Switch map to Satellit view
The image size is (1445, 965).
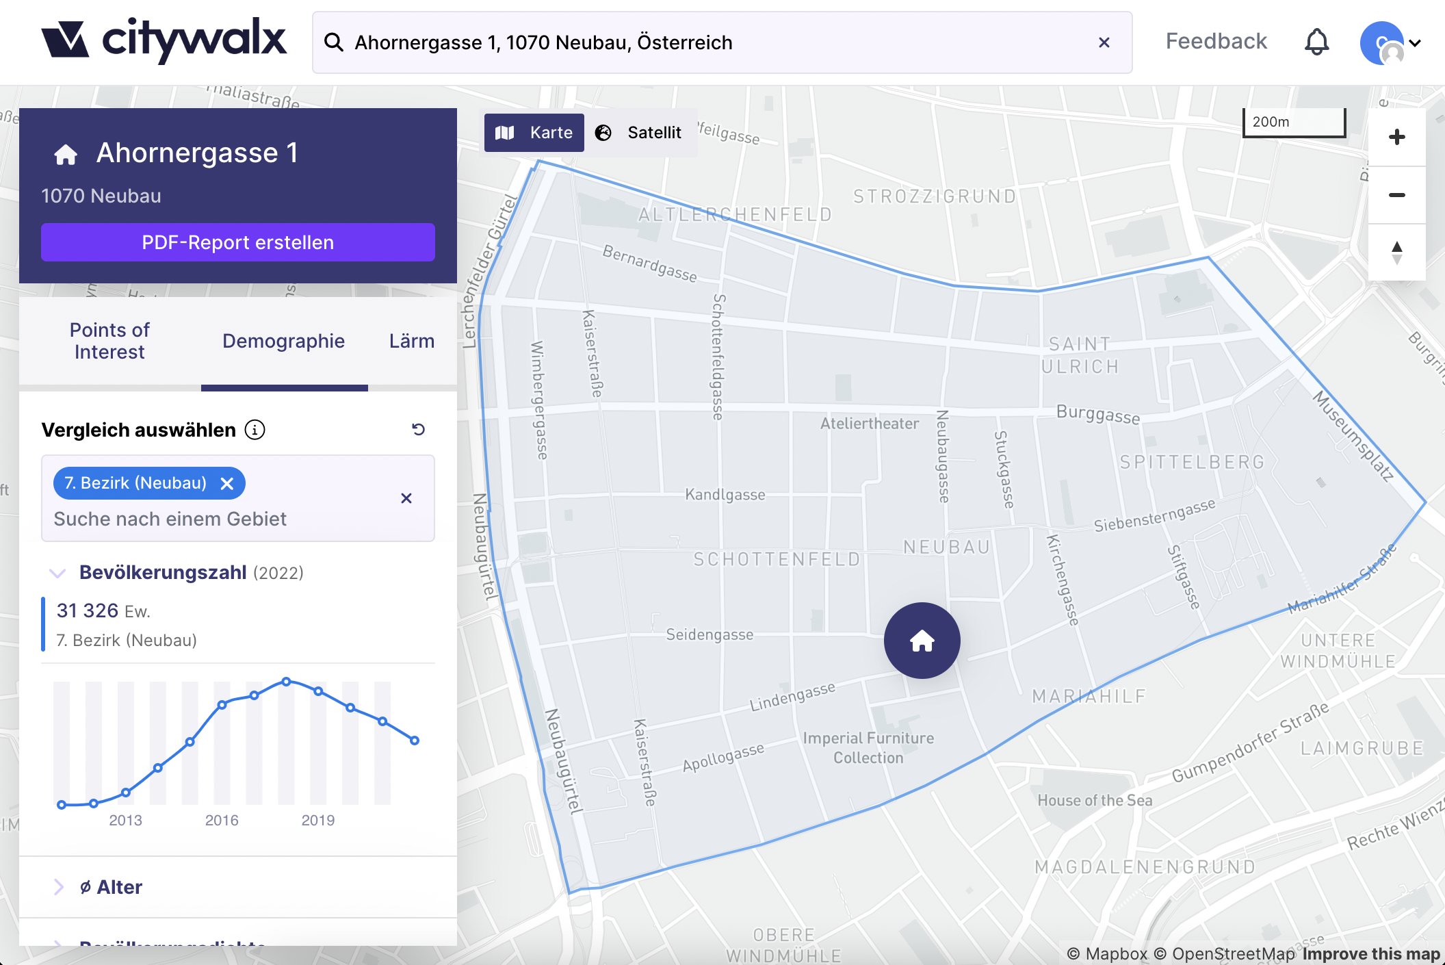(638, 133)
